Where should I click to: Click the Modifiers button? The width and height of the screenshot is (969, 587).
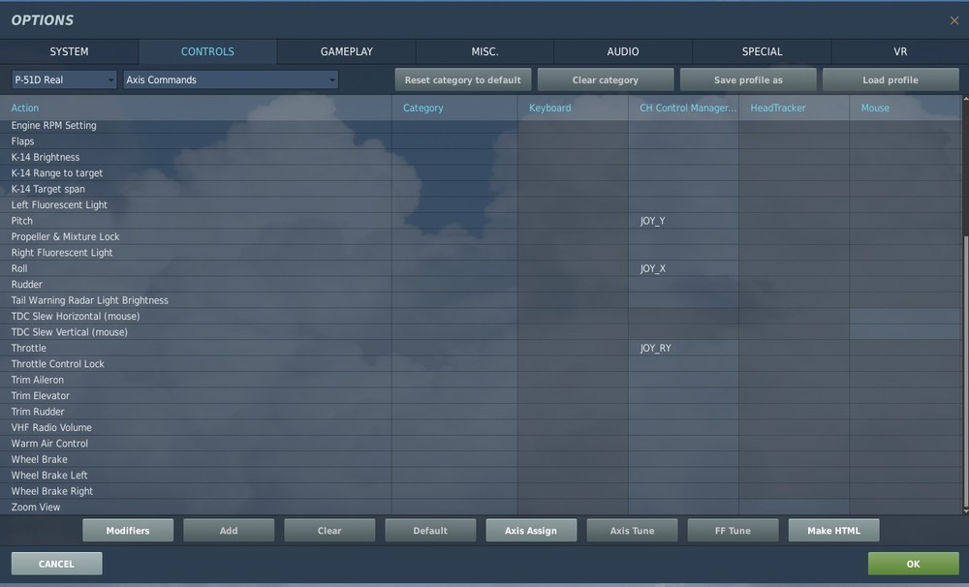[128, 530]
